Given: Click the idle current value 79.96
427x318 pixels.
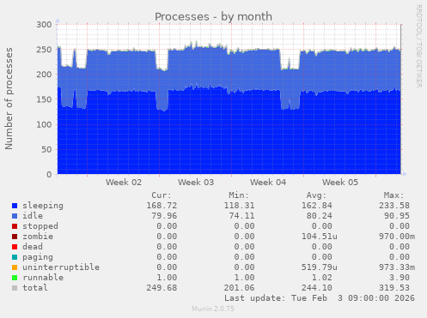Looking at the screenshot, I should coord(164,216).
